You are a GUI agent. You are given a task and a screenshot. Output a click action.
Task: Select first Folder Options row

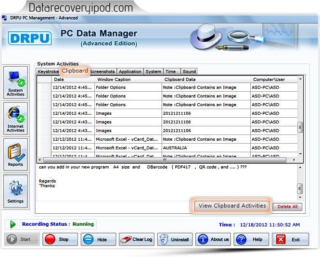pos(167,87)
